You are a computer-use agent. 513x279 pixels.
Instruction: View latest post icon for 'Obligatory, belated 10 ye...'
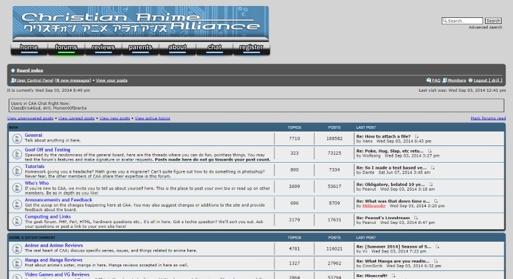pyautogui.click(x=431, y=185)
